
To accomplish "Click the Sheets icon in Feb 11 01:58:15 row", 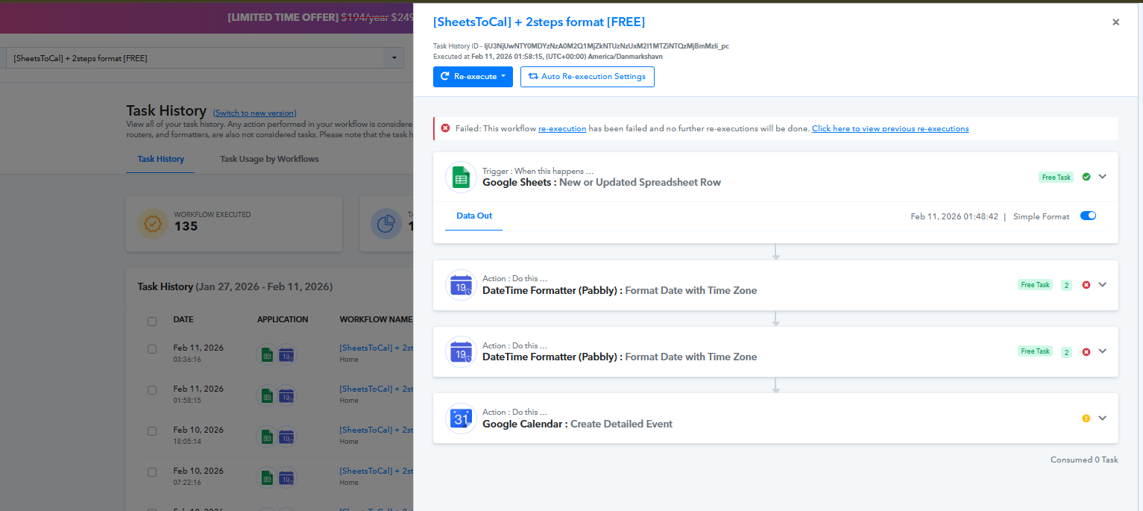I will coord(267,395).
